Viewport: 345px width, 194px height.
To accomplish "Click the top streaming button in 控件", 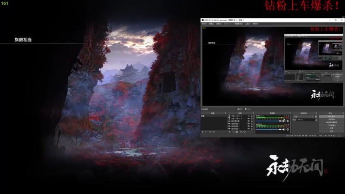I will coord(331,116).
